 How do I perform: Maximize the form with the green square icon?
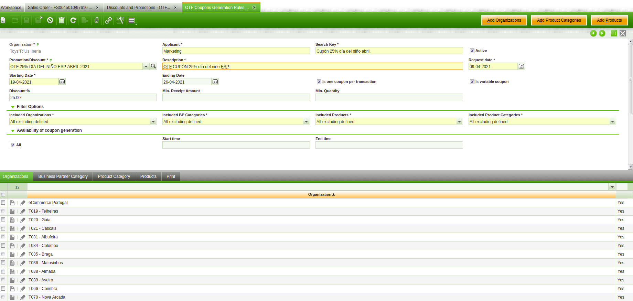pos(614,33)
